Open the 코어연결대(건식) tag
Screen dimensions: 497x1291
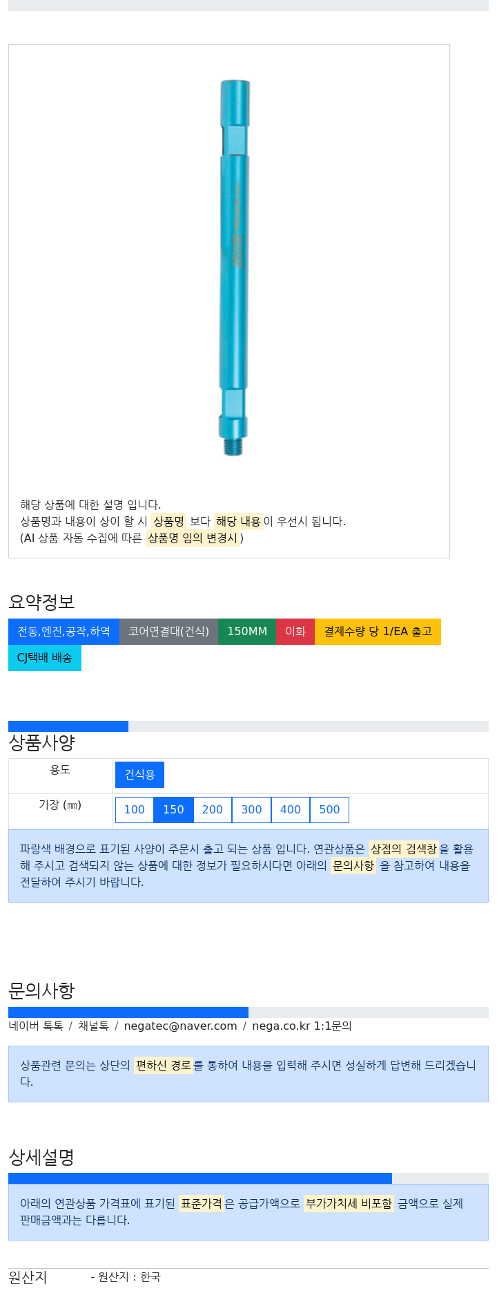point(168,632)
